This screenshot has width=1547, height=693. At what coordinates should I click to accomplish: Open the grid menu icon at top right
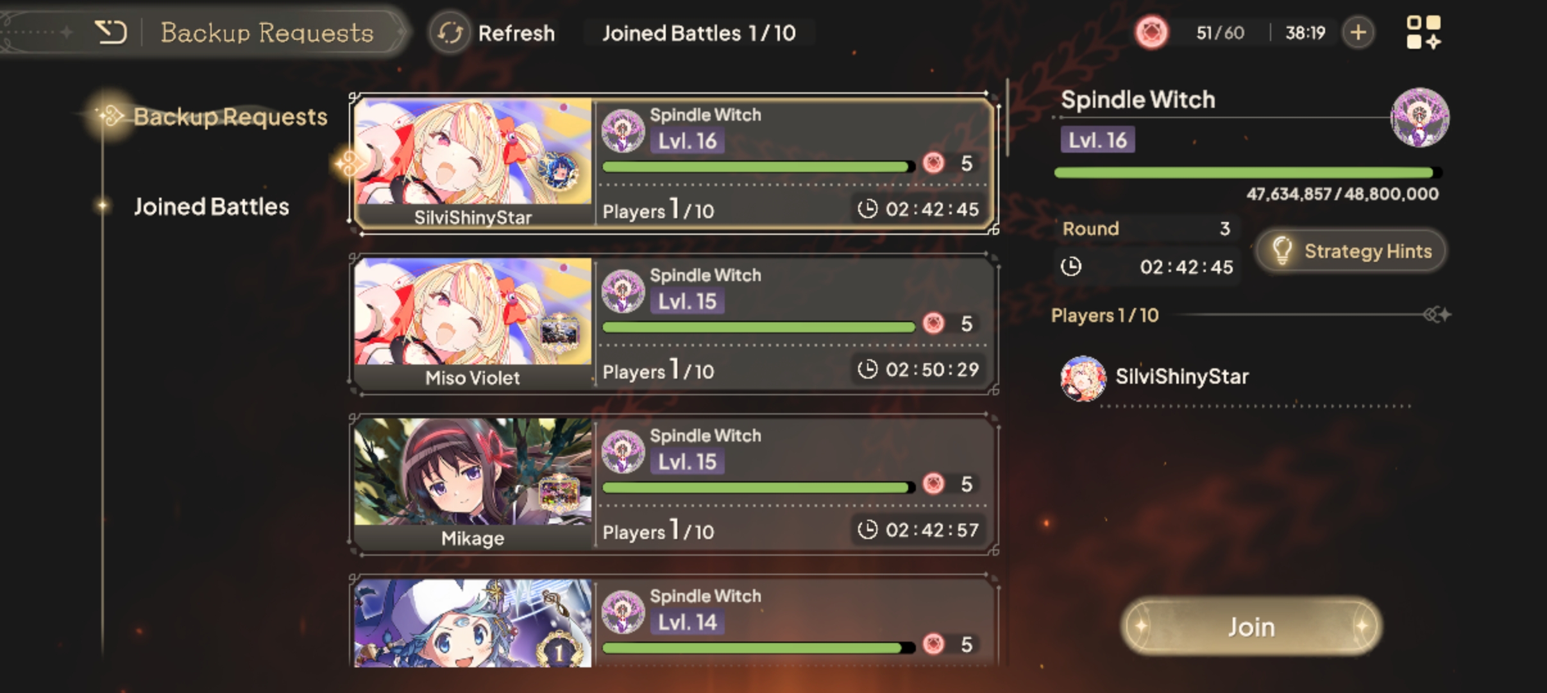click(1423, 32)
